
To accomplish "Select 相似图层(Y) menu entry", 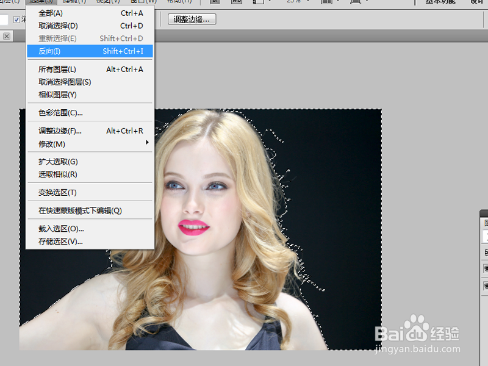I will tap(90, 95).
